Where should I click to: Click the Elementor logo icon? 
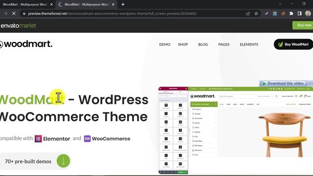[x=38, y=139]
